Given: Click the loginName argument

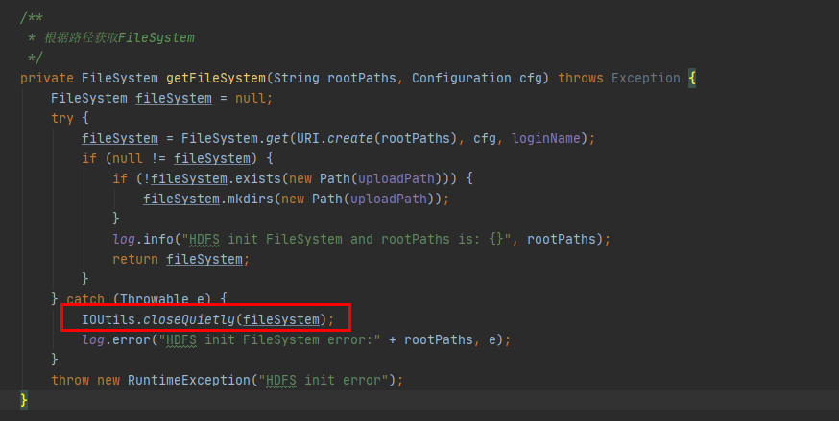Looking at the screenshot, I should click(546, 138).
